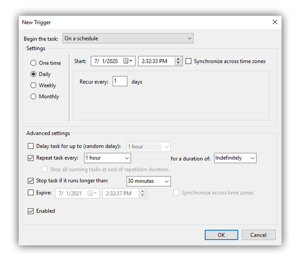Close the New Trigger dialog

click(275, 22)
